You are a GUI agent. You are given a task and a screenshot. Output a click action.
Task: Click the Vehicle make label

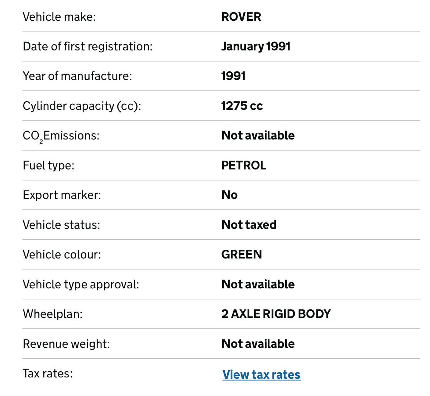click(x=59, y=17)
